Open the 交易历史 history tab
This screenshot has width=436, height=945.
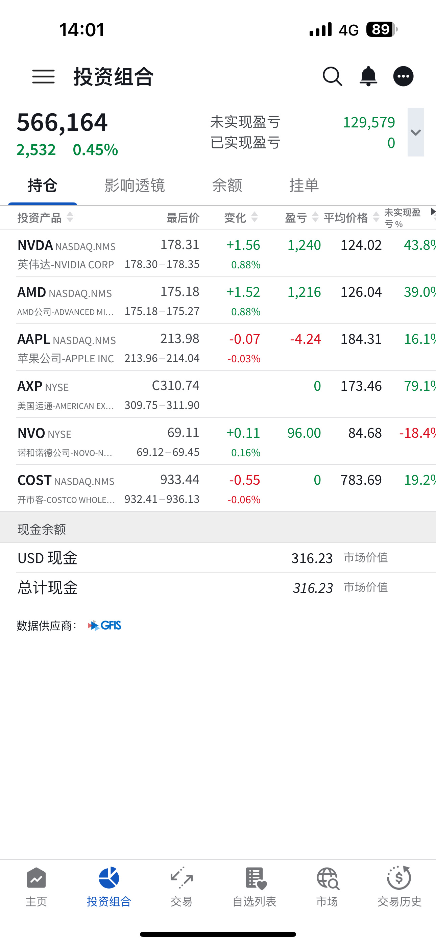coord(399,887)
